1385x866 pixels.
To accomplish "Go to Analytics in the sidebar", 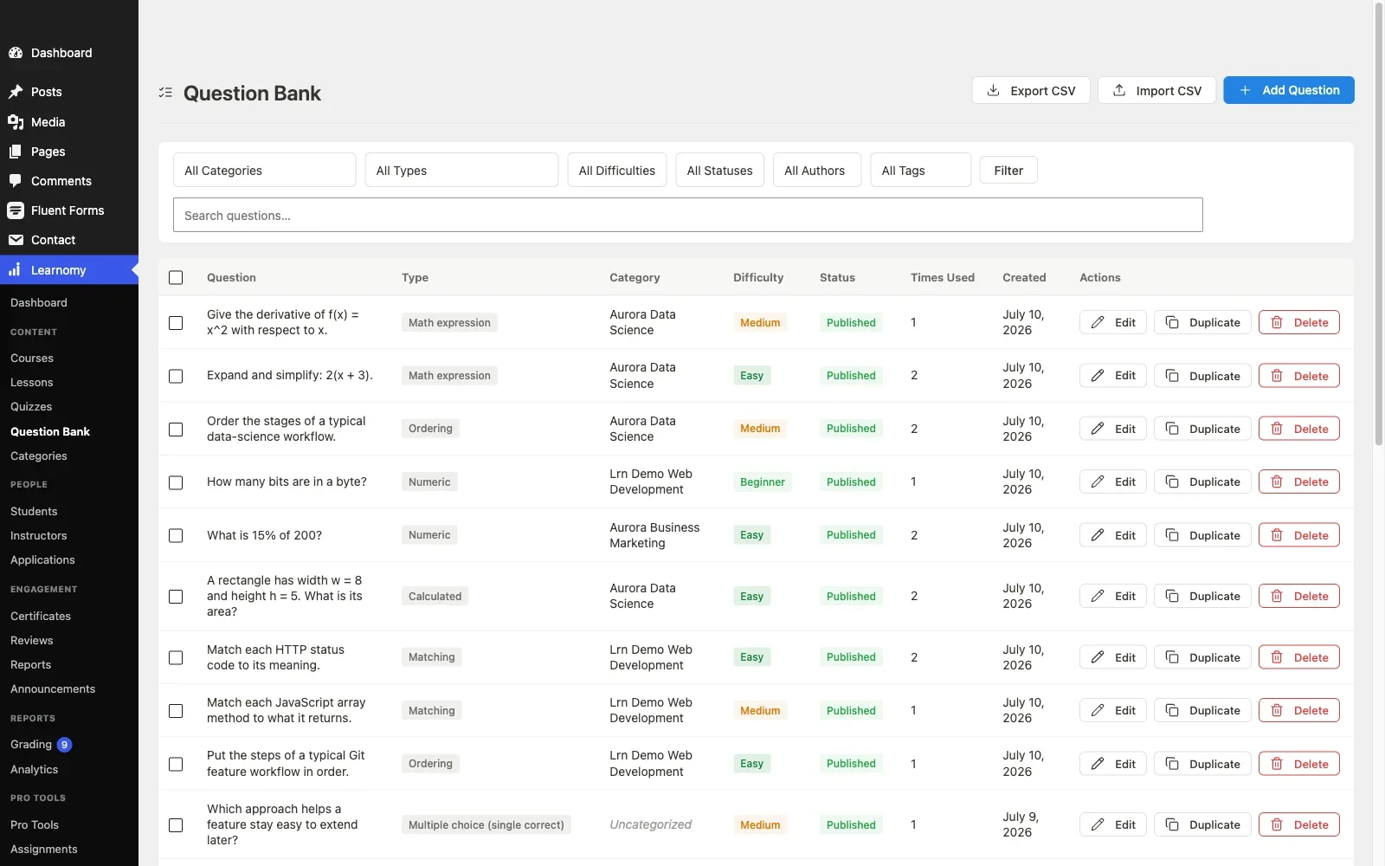I will (35, 769).
